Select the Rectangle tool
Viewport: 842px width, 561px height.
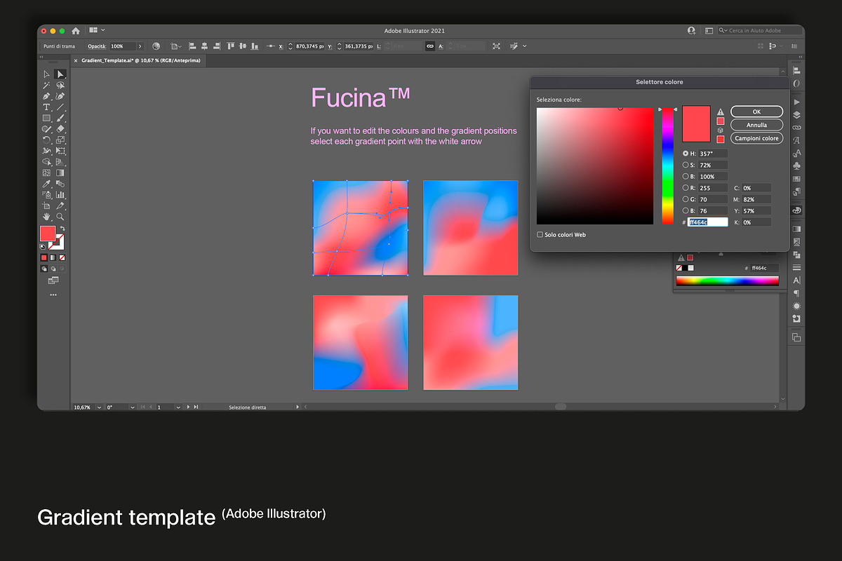46,118
